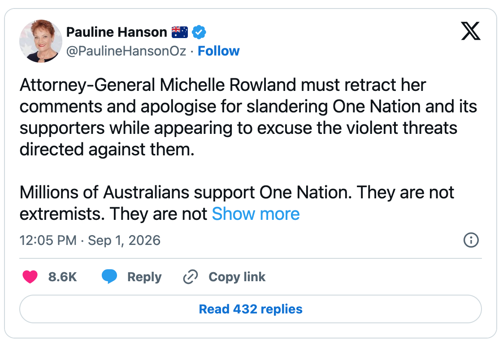Click the X logo icon
Screen dimensions: 503x343
pos(471,31)
